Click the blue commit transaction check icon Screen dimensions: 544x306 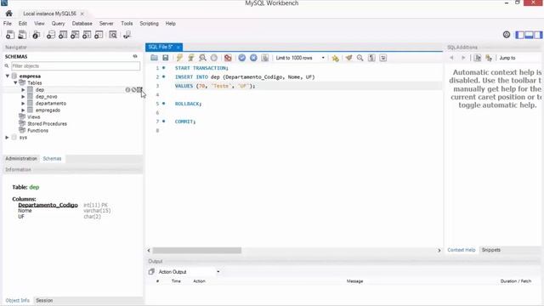[241, 58]
